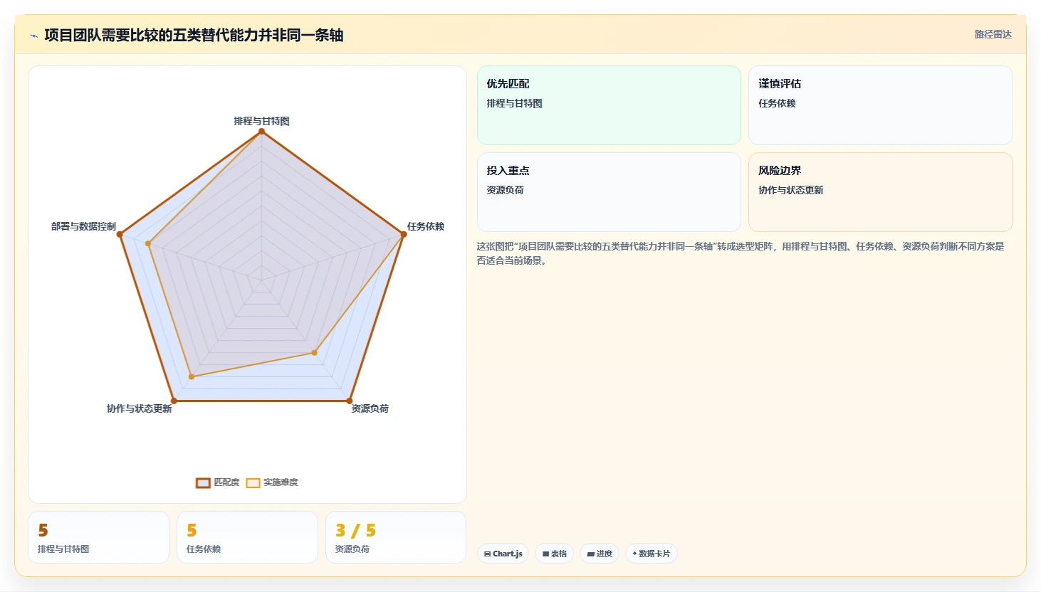Select the 数据卡片 tag chip
Image resolution: width=1041 pixels, height=592 pixels.
click(652, 554)
